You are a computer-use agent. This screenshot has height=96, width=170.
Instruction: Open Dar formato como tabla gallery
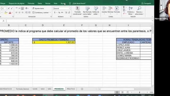pos(87,11)
